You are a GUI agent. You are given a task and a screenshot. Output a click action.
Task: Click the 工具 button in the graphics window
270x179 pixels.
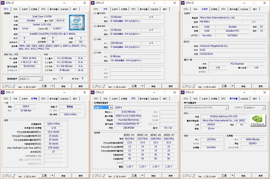(x=224, y=175)
